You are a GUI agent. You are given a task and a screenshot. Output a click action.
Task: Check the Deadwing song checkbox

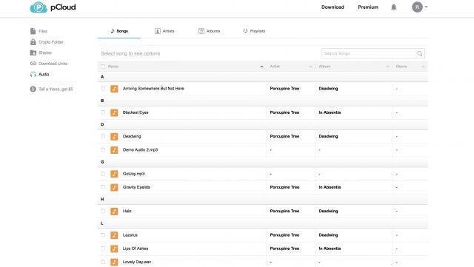(103, 136)
